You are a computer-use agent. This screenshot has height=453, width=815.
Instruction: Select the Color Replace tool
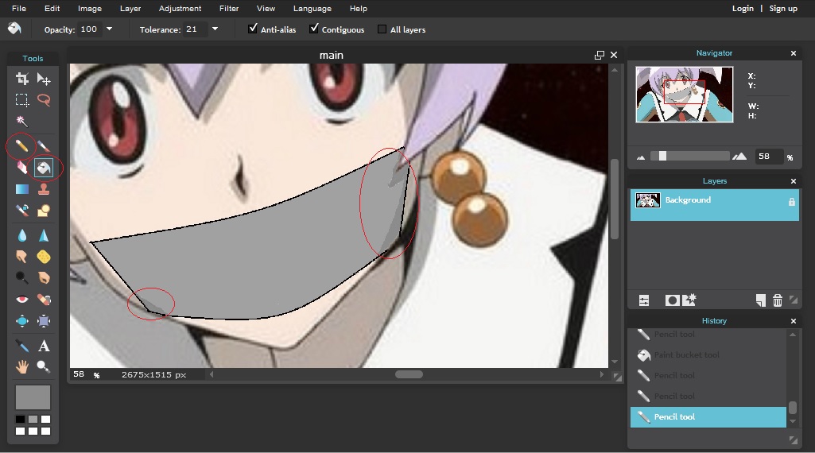click(x=21, y=211)
